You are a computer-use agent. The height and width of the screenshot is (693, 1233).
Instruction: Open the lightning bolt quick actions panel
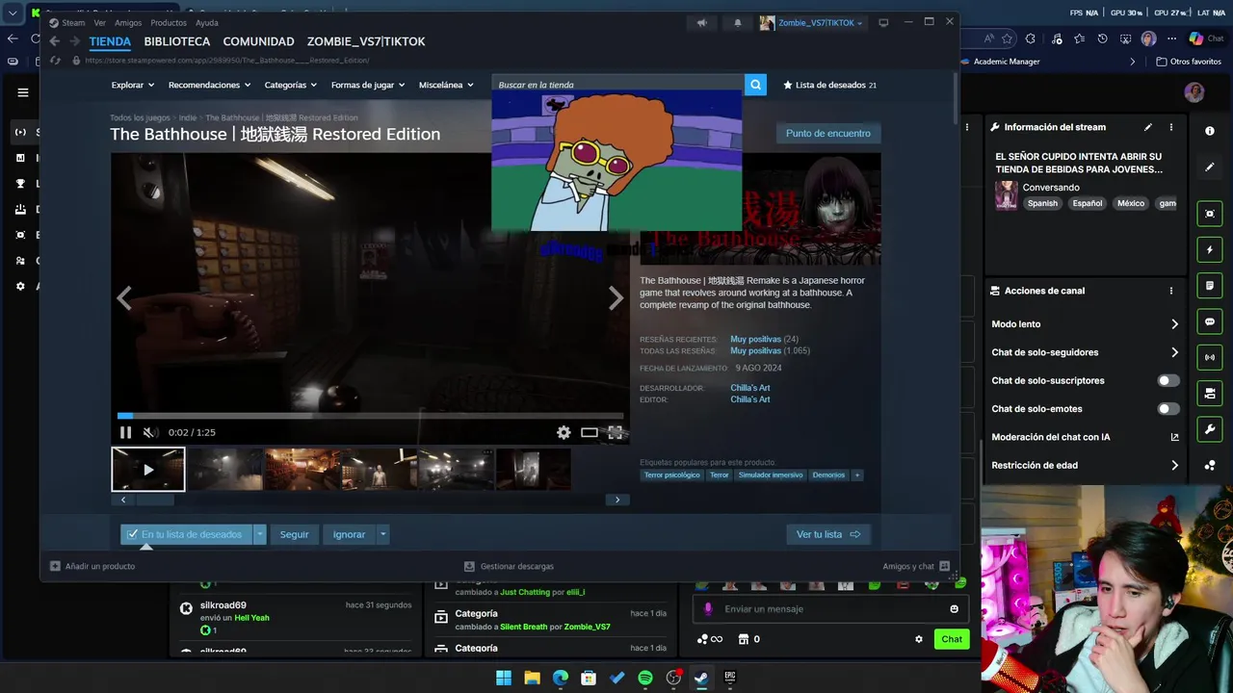[x=1210, y=250]
